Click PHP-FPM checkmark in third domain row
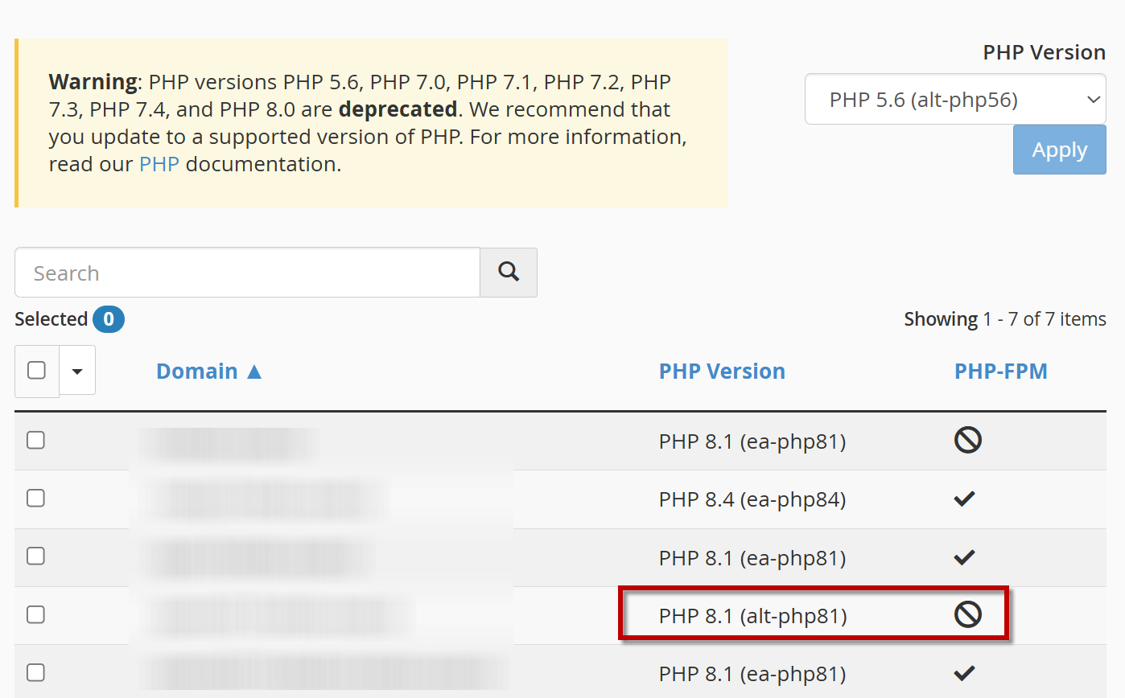This screenshot has width=1125, height=698. click(964, 557)
